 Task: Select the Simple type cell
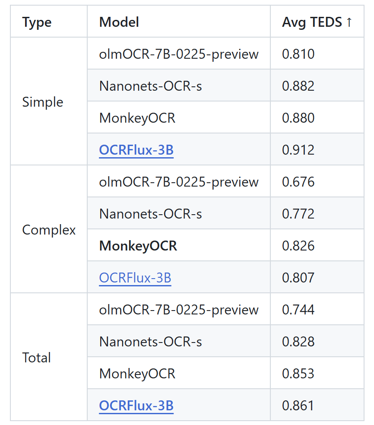42,102
